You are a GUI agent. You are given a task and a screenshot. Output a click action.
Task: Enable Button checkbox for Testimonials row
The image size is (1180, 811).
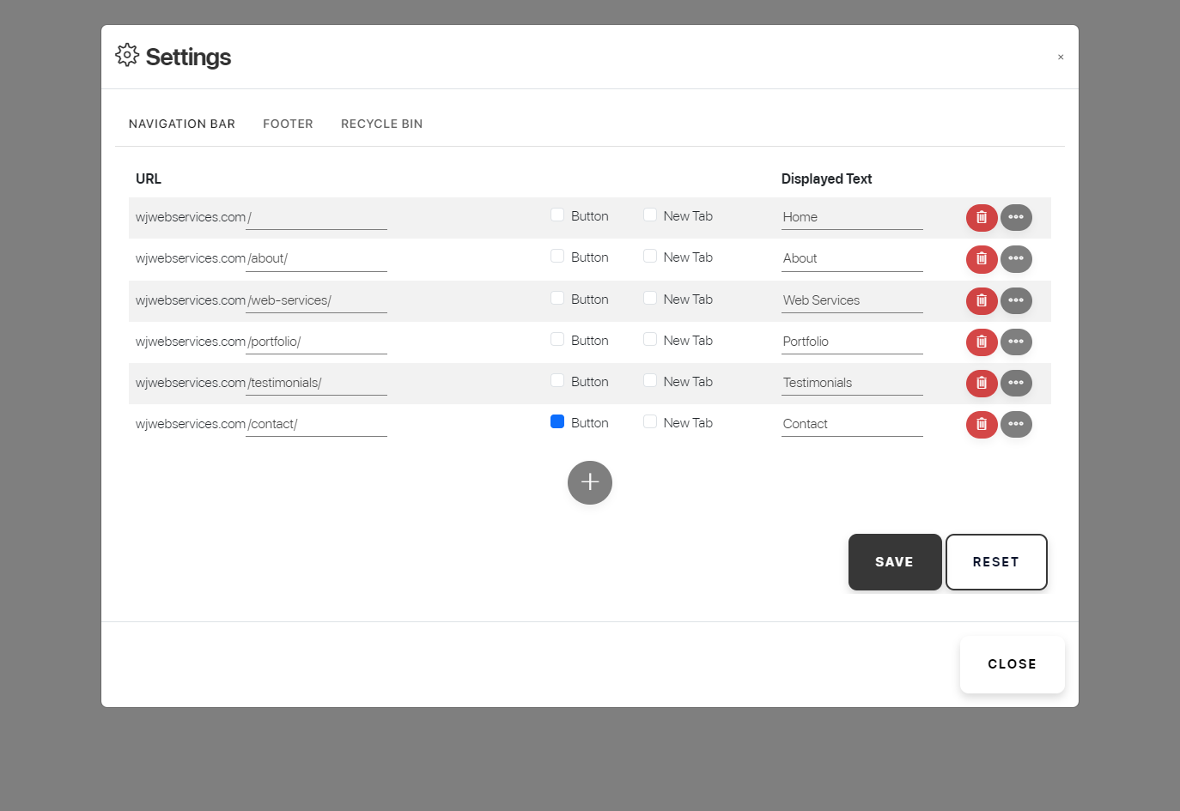pos(557,381)
